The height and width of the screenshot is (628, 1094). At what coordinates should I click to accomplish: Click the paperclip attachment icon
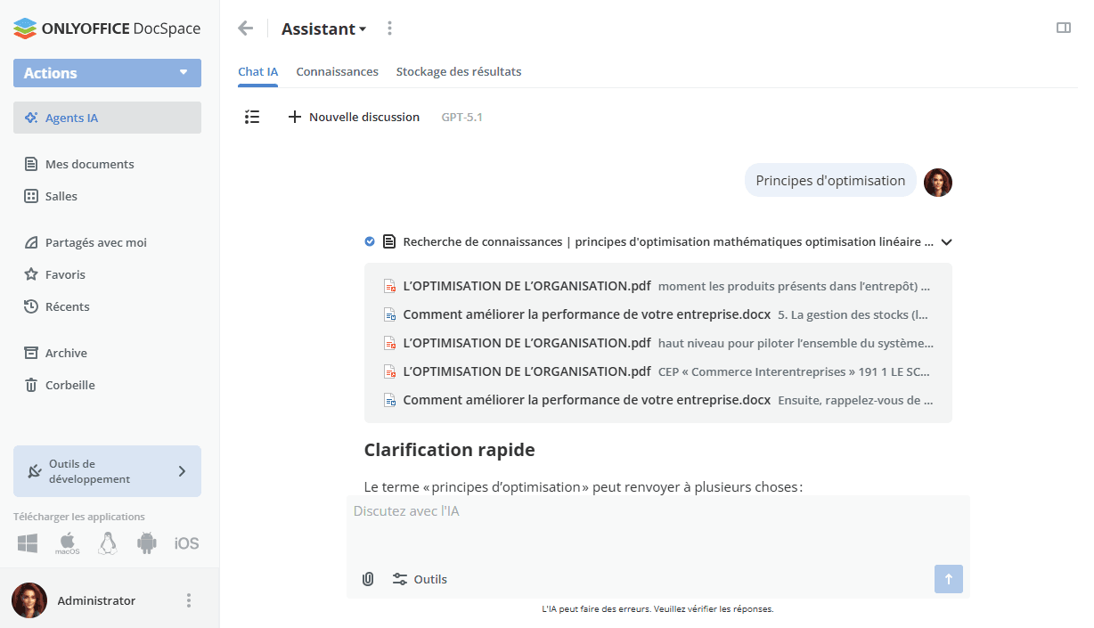[x=368, y=579]
